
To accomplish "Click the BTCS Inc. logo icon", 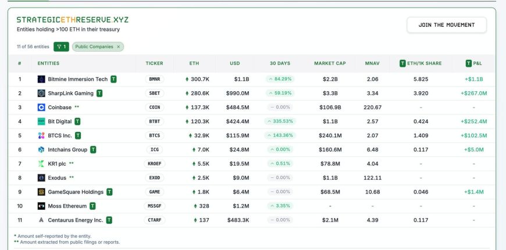I will pyautogui.click(x=41, y=135).
